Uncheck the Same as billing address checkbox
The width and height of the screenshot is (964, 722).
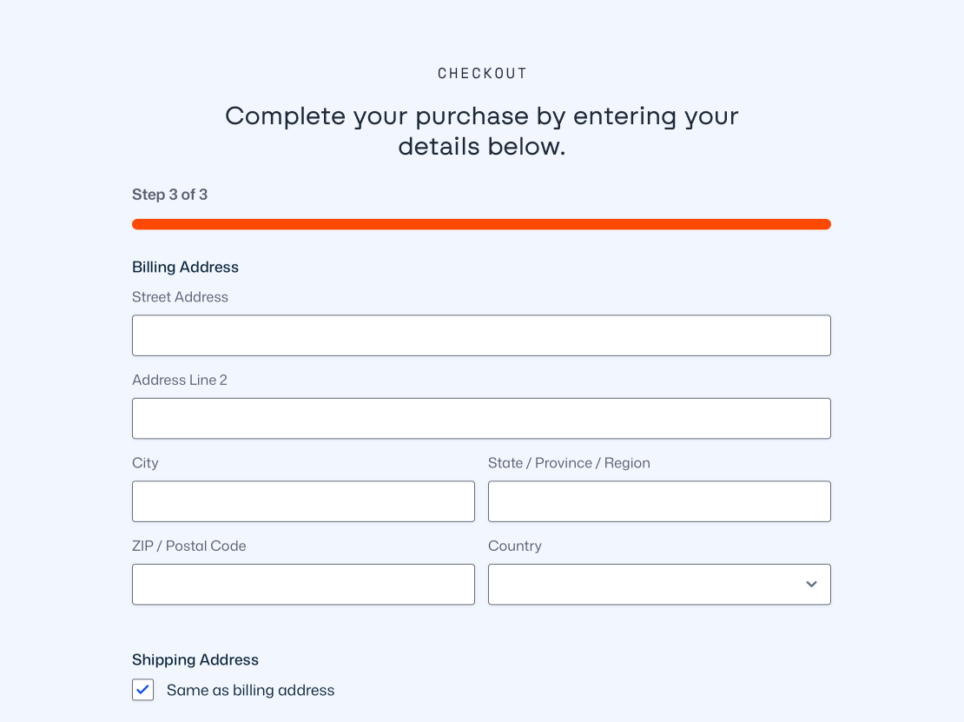143,690
